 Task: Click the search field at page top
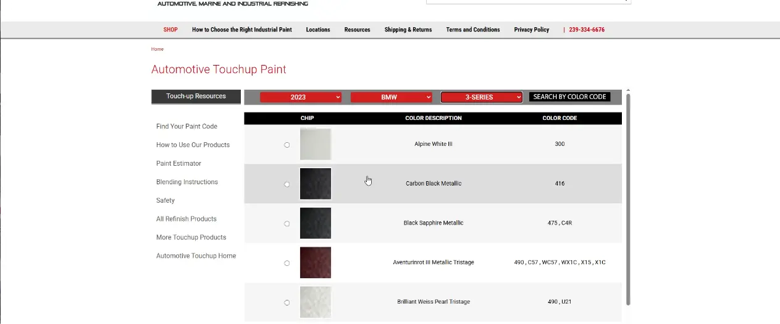(528, 1)
